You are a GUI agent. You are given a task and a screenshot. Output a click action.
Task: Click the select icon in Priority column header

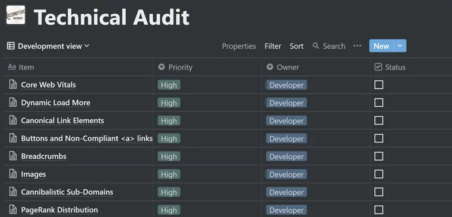162,67
